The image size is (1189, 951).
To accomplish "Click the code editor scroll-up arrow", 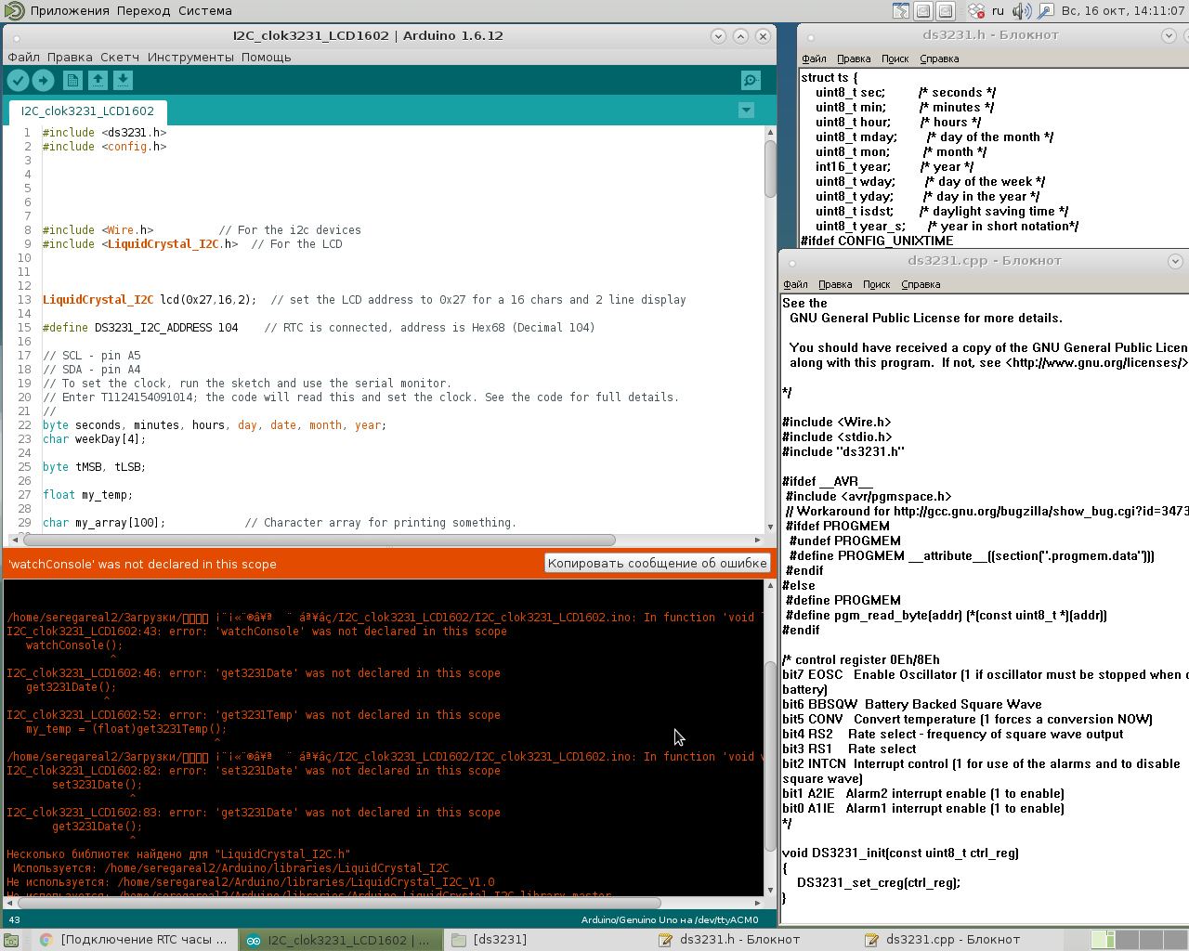I will click(770, 132).
